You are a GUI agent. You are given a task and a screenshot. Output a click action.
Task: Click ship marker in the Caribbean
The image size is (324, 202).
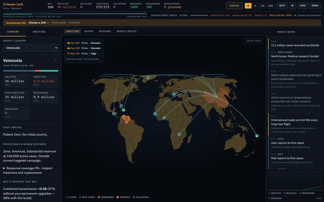[123, 110]
